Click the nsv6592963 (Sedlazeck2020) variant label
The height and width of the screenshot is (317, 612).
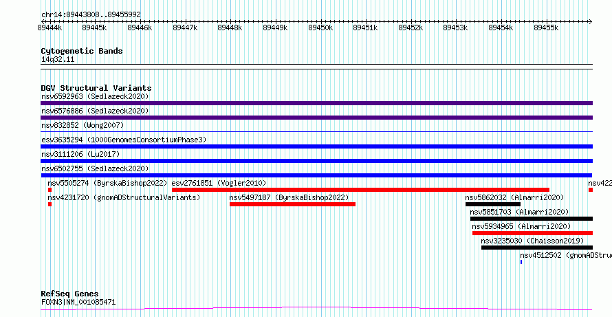pyautogui.click(x=95, y=96)
